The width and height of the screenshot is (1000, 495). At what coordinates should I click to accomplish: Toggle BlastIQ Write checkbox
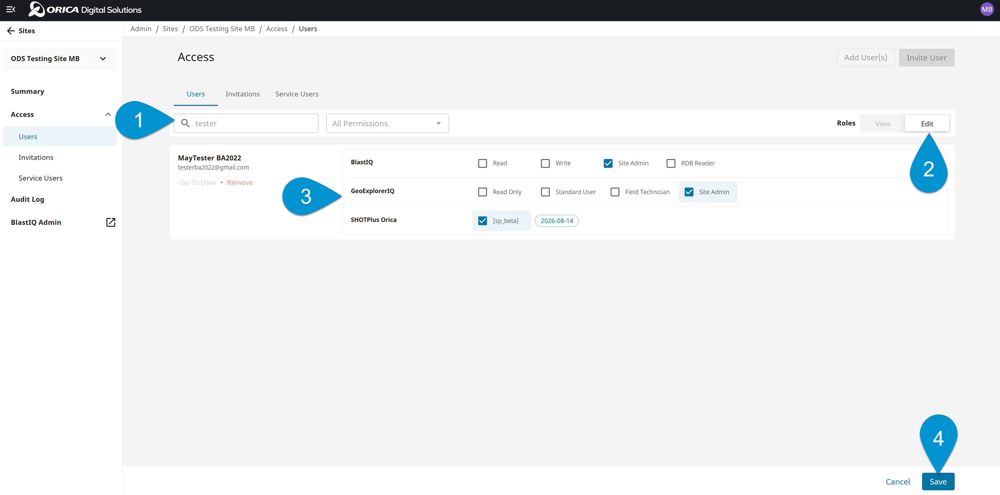pyautogui.click(x=546, y=163)
